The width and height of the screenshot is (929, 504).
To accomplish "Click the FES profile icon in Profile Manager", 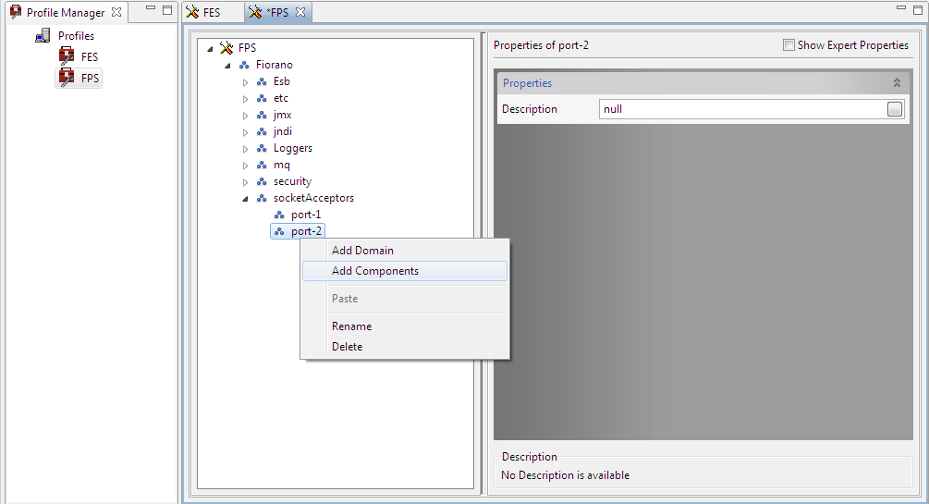I will click(x=67, y=56).
